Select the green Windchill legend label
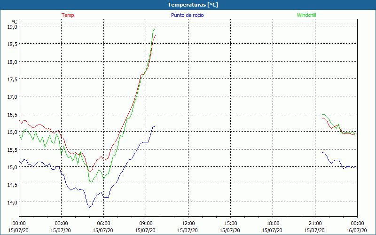This screenshot has height=235, width=376. (x=306, y=15)
